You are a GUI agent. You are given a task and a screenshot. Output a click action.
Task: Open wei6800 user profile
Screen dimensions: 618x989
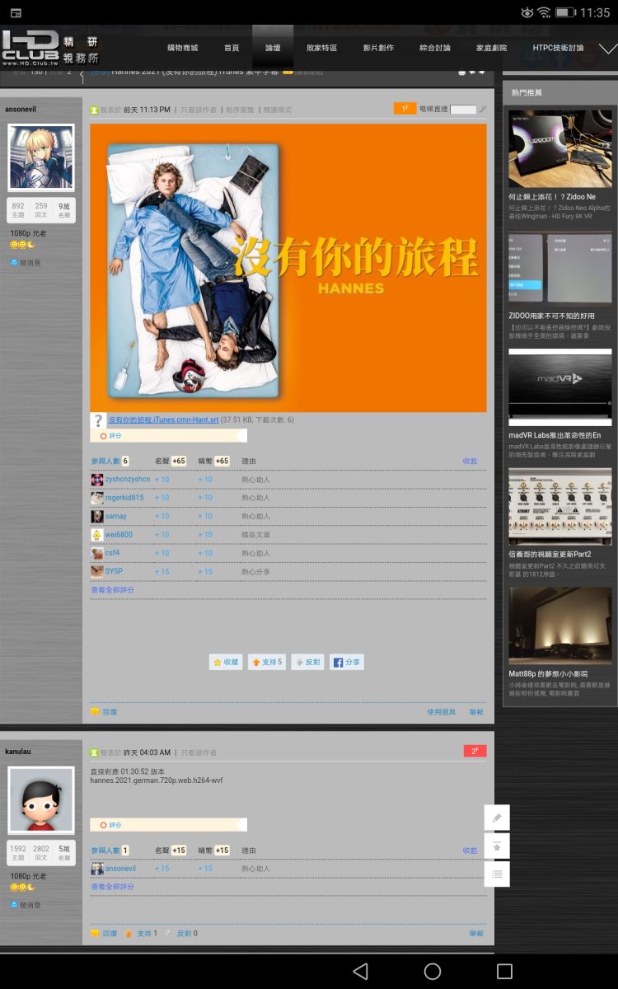click(x=119, y=535)
